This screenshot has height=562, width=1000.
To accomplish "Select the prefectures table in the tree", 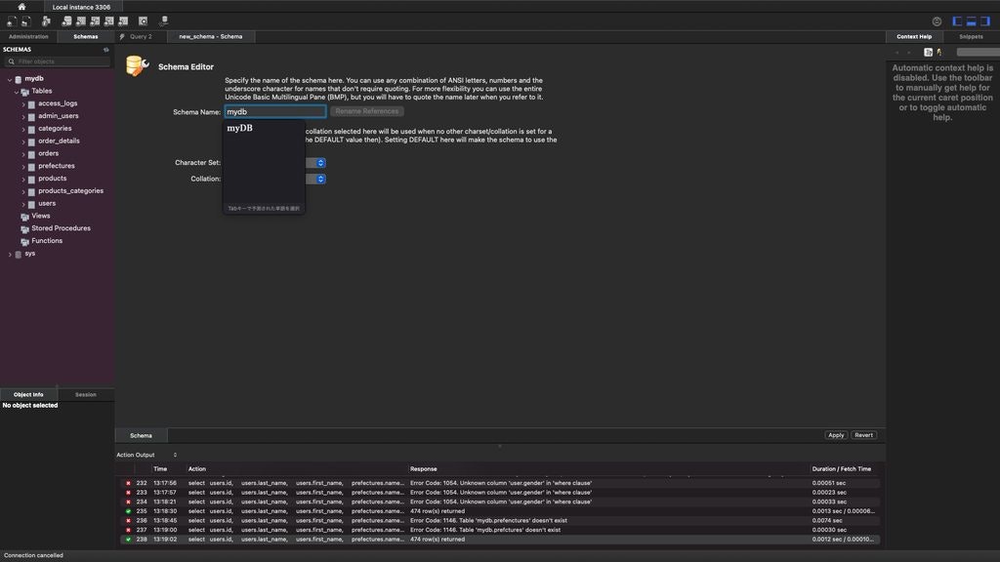I will (56, 166).
